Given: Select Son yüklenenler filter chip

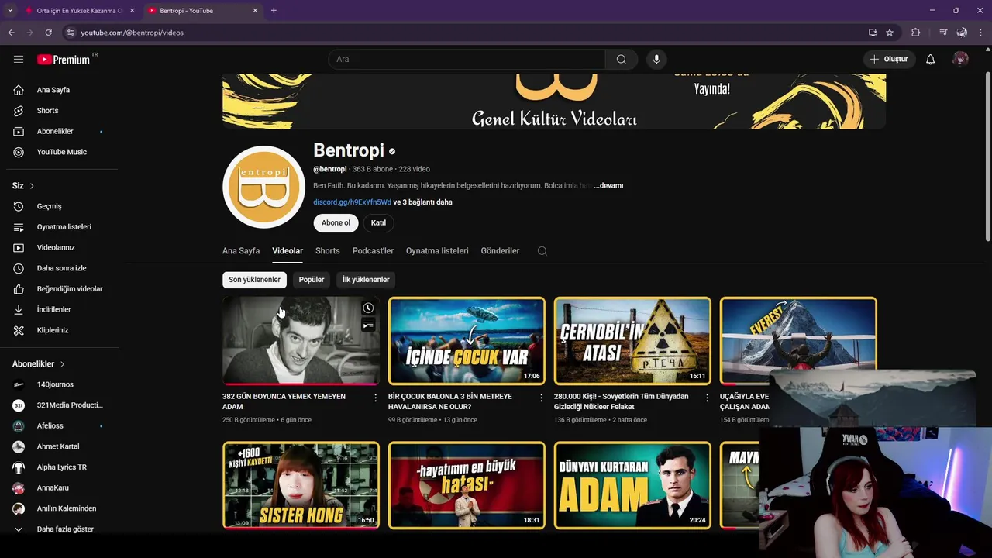Looking at the screenshot, I should pos(254,280).
